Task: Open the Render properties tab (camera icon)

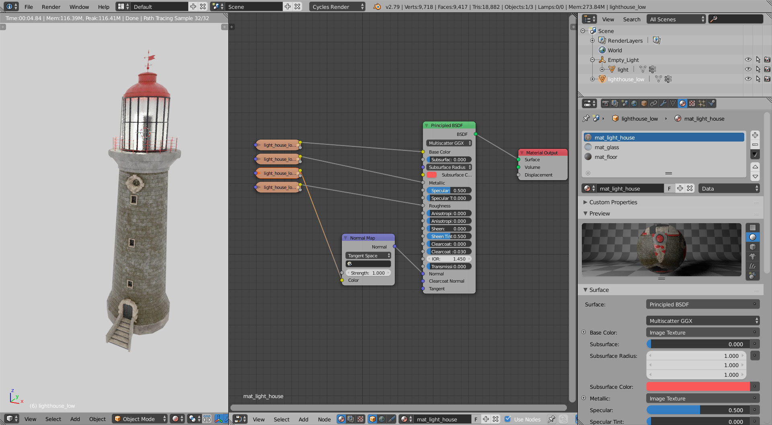Action: (x=605, y=103)
